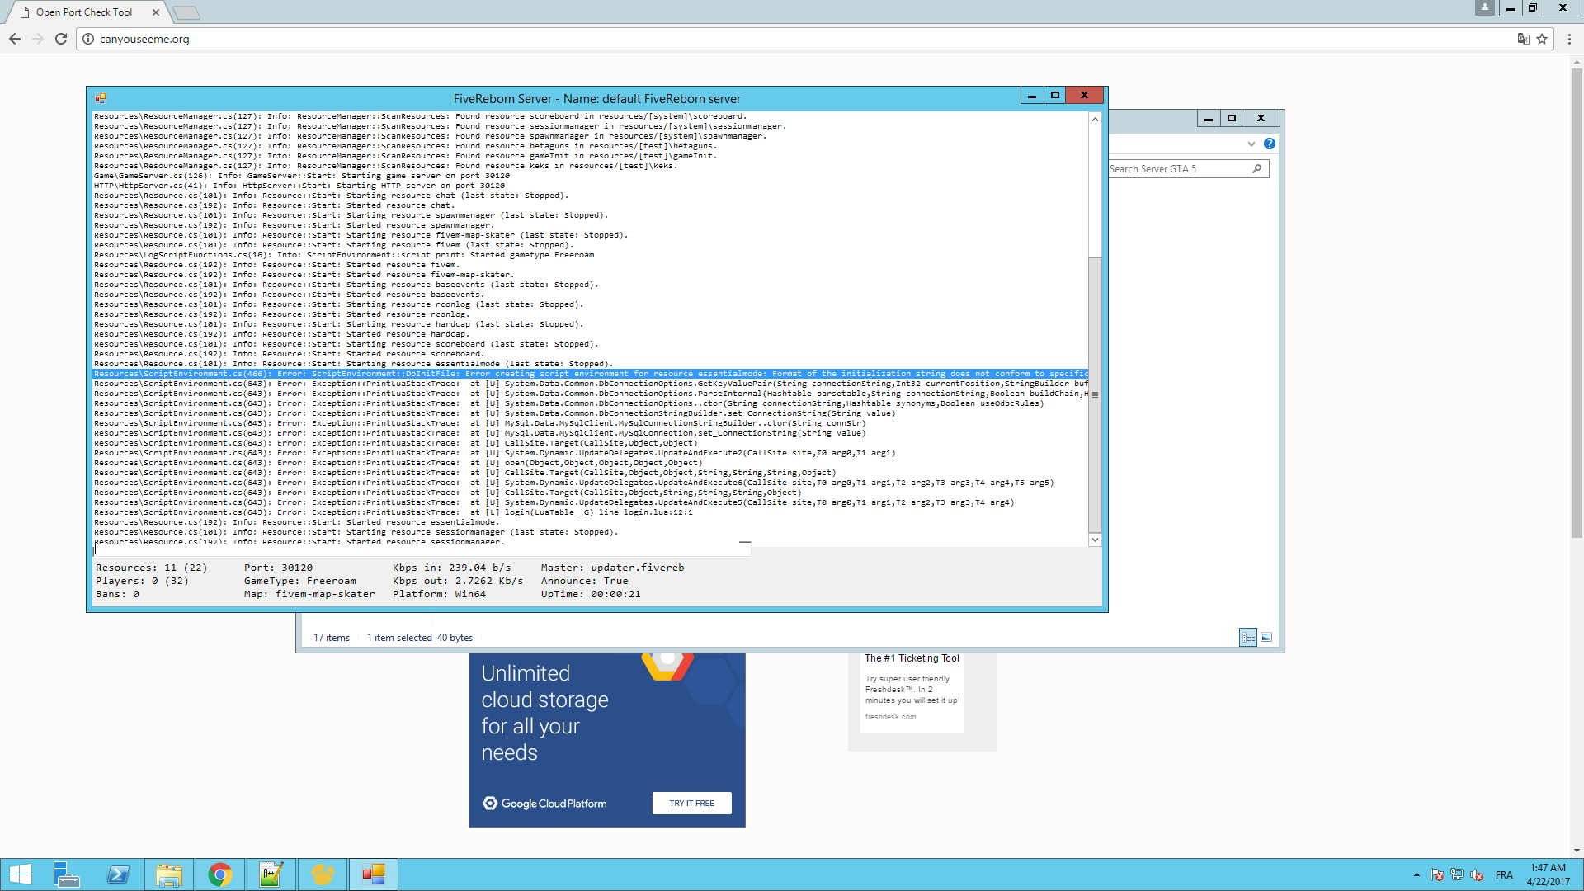Viewport: 1584px width, 891px height.
Task: Select FiveReborn server taskbar icon
Action: [x=374, y=874]
